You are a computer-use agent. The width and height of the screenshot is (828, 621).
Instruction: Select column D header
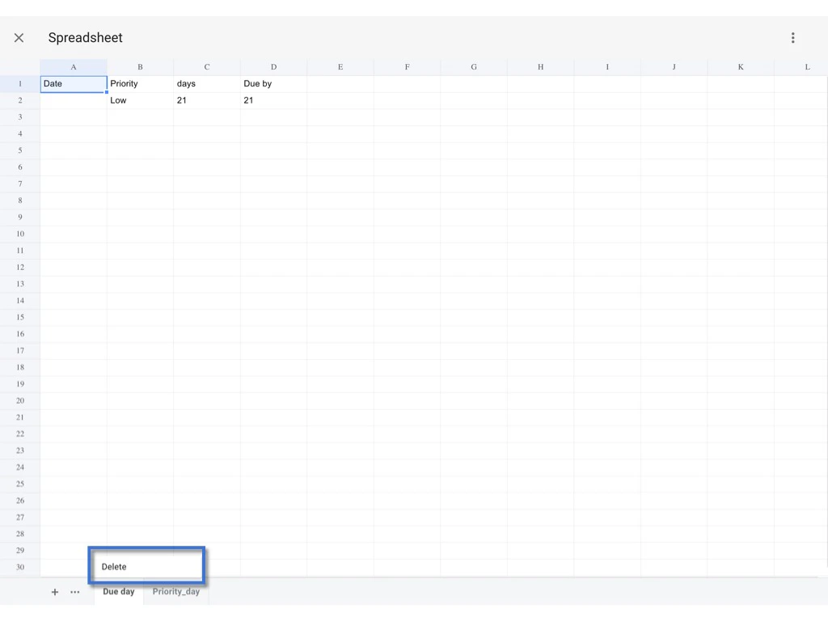[x=272, y=66]
